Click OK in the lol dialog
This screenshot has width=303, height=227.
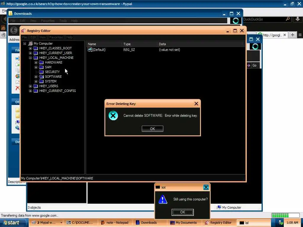(182, 212)
